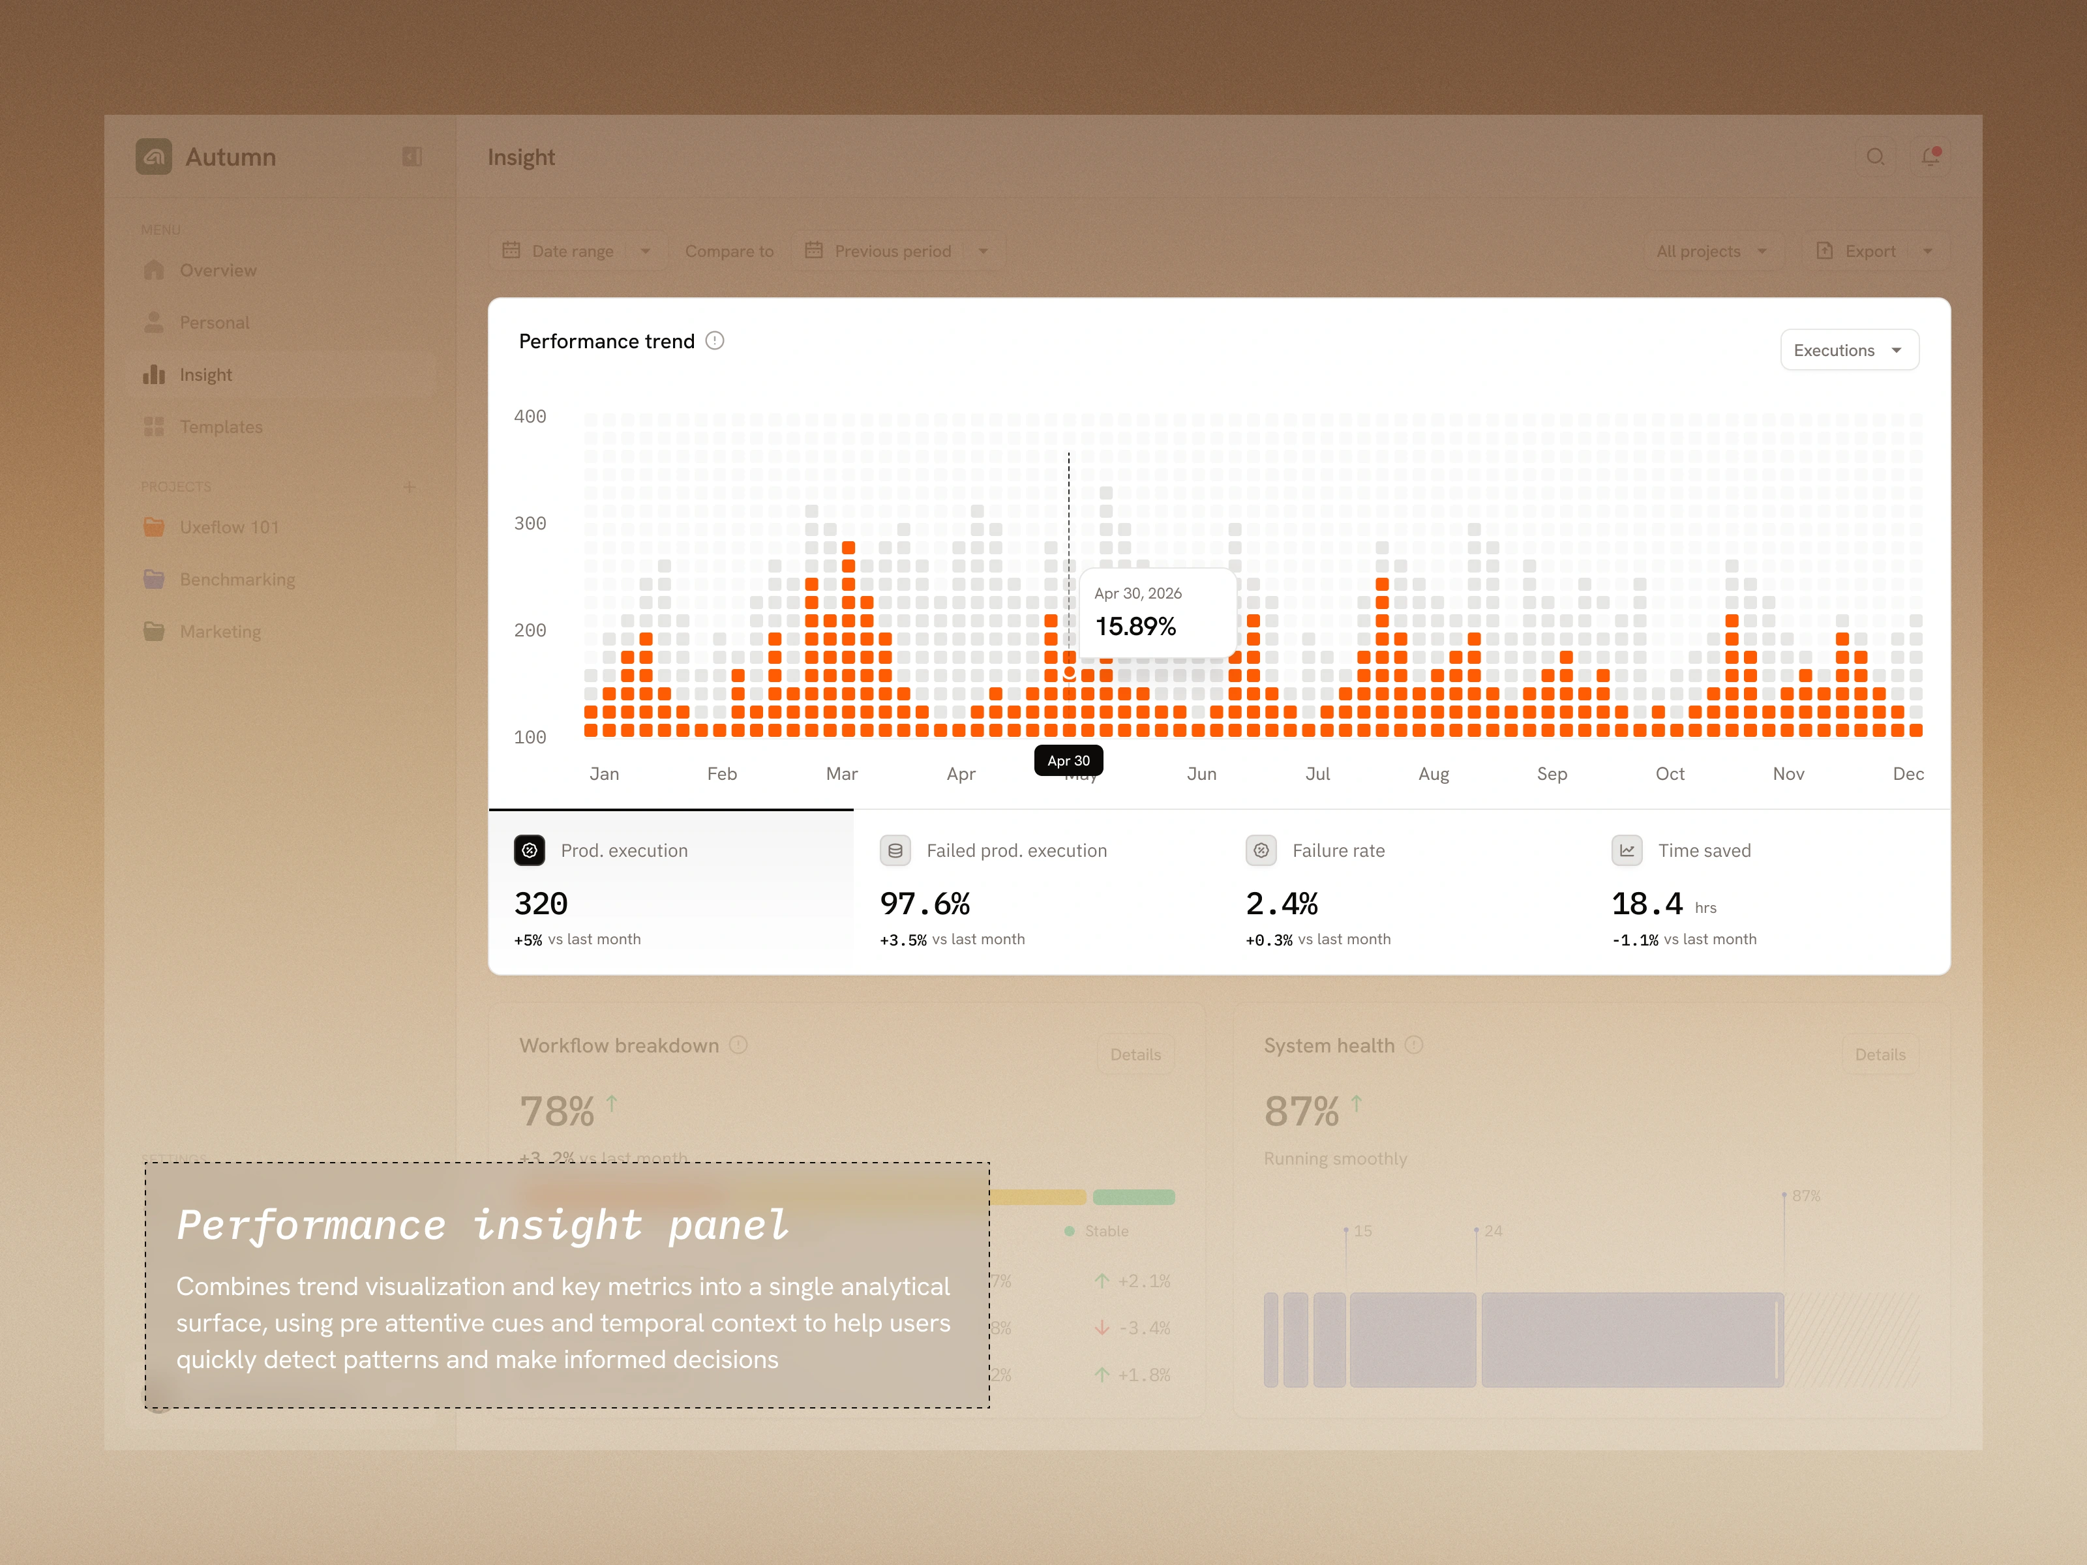The height and width of the screenshot is (1565, 2087).
Task: Click the Date range calendar icon
Action: 511,250
